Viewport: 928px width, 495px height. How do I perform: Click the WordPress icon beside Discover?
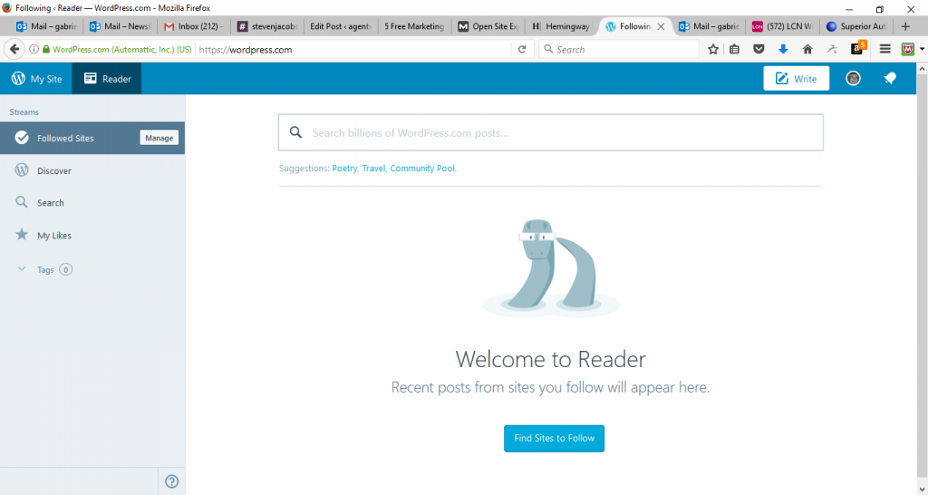(22, 170)
